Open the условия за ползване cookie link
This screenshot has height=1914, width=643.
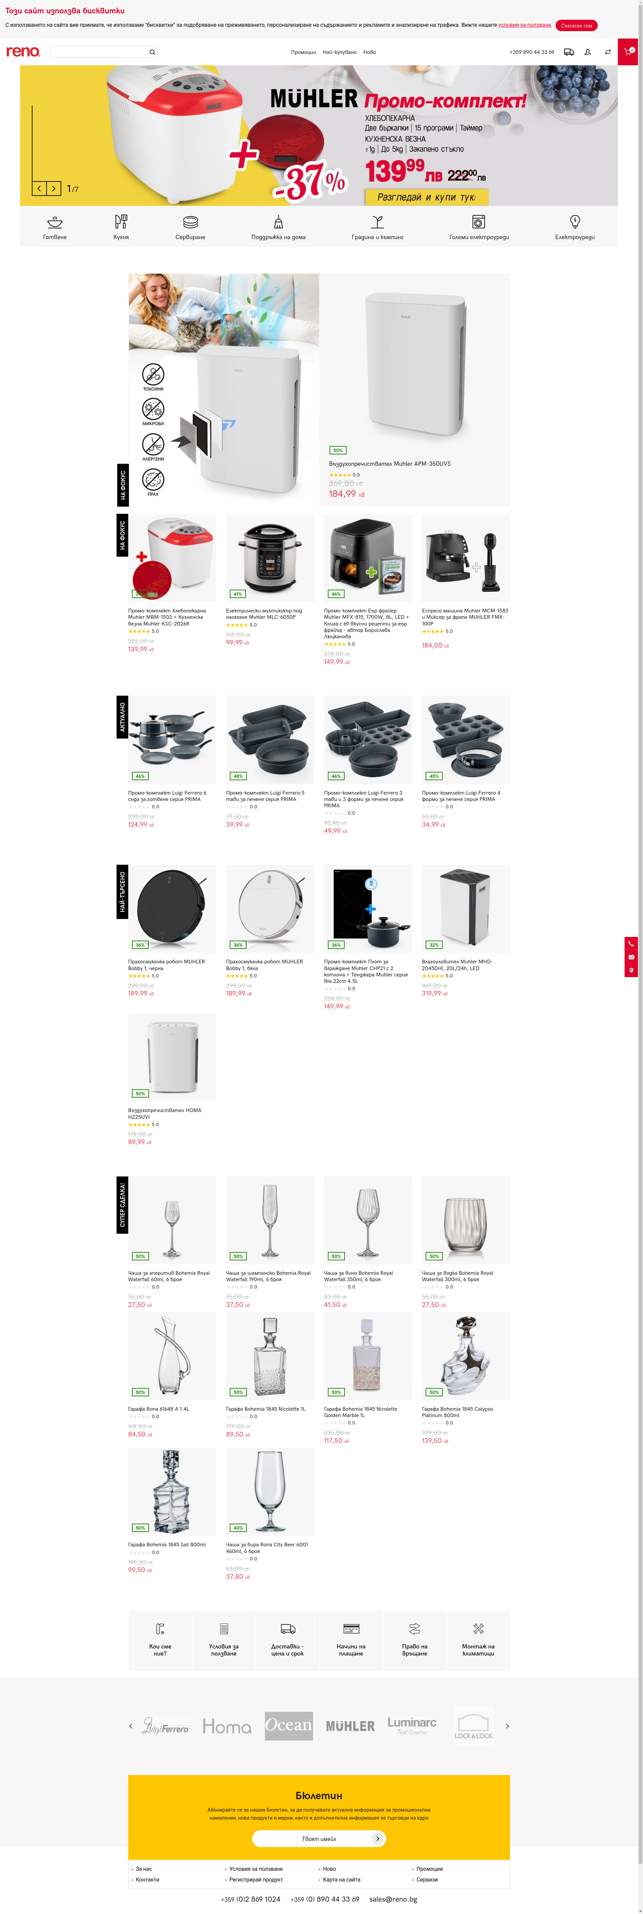click(x=525, y=25)
